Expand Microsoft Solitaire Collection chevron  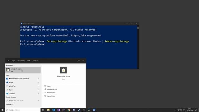38,79
